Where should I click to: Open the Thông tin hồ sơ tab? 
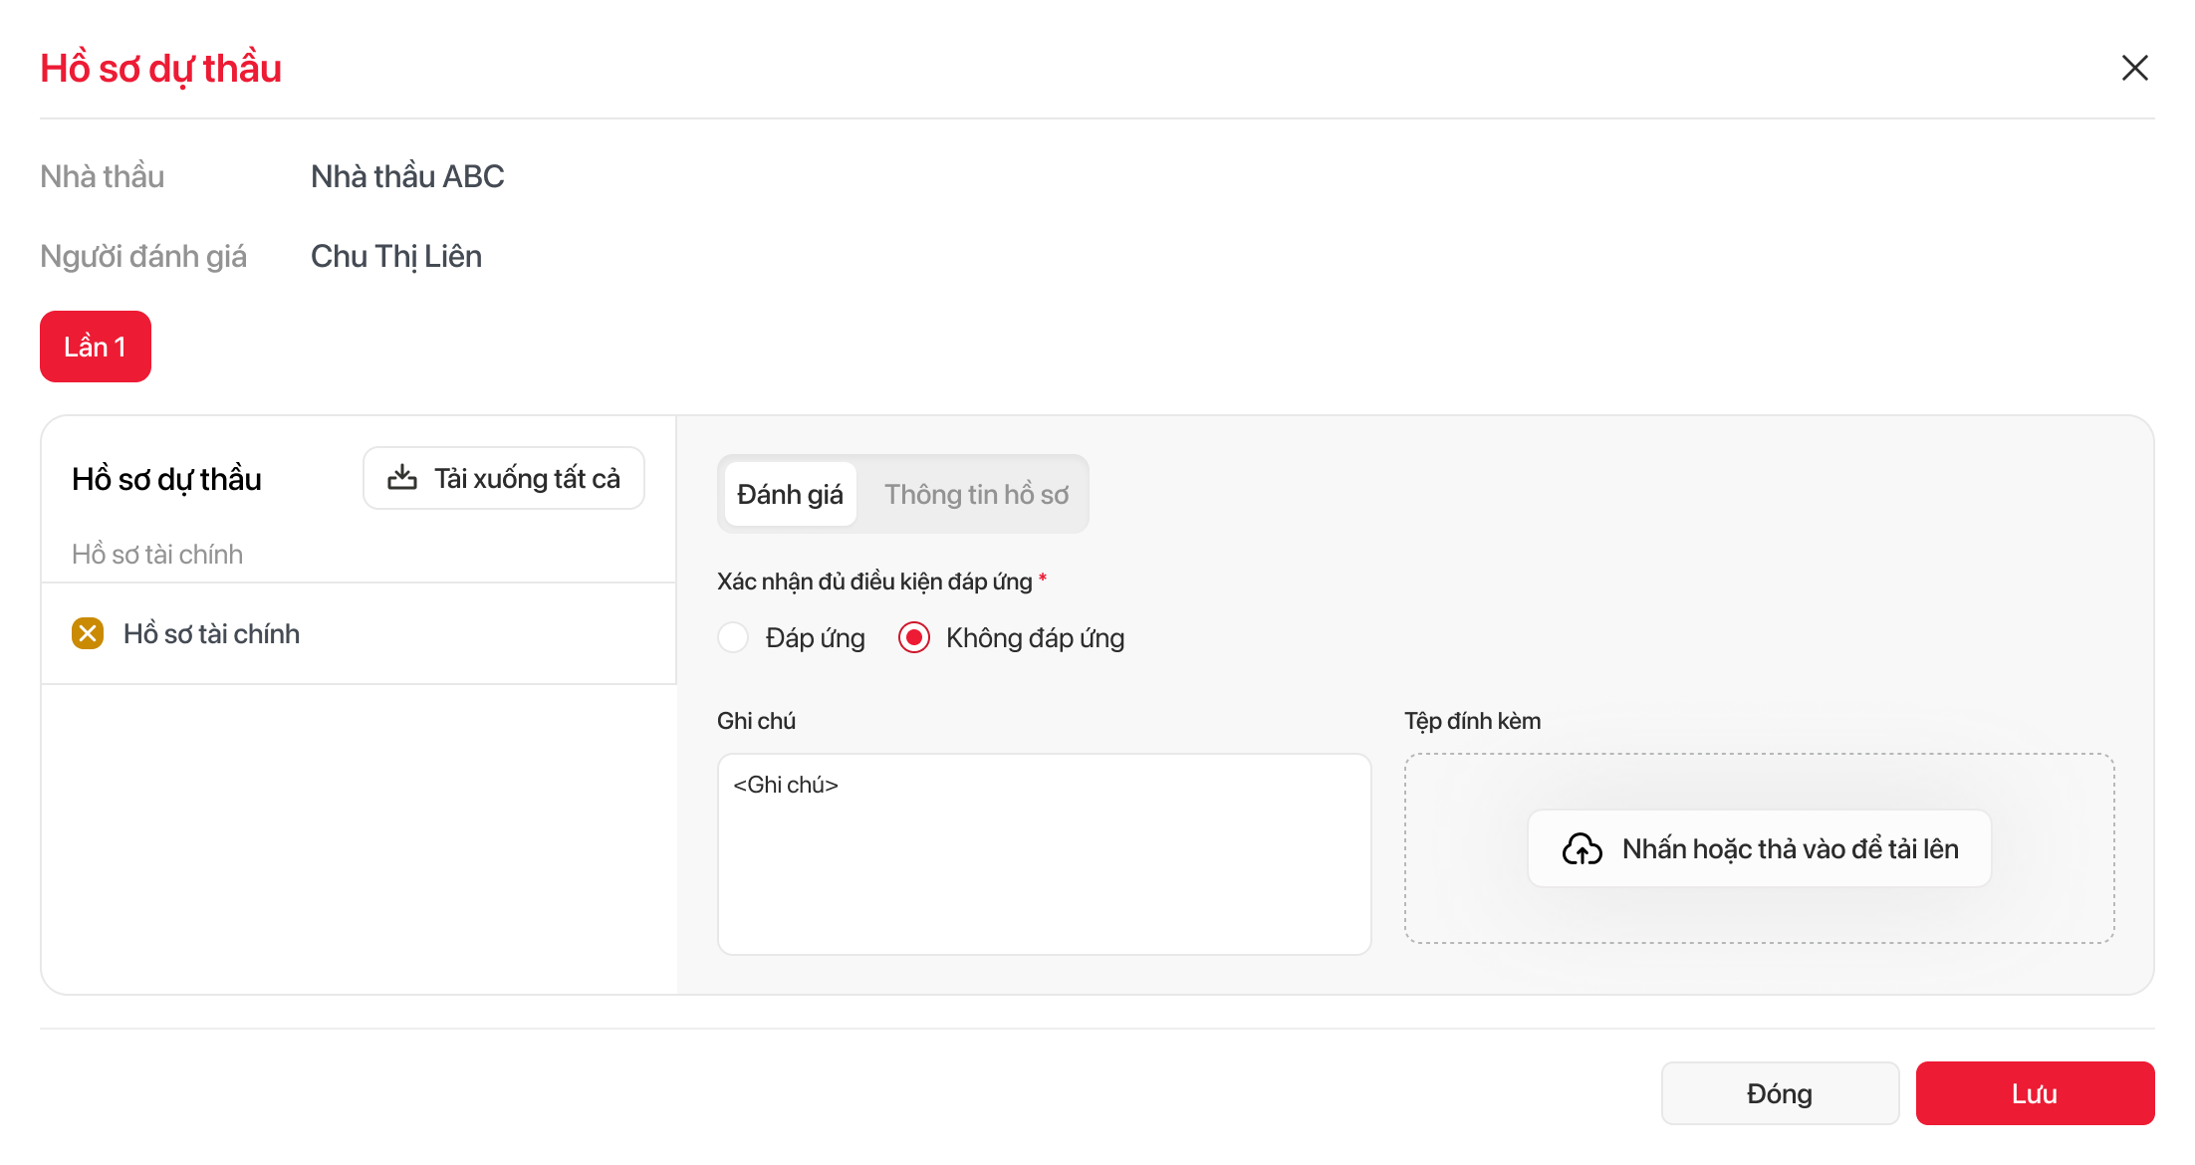click(x=976, y=494)
